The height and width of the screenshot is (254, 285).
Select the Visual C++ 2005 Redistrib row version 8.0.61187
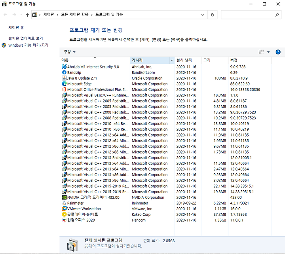coord(165,101)
